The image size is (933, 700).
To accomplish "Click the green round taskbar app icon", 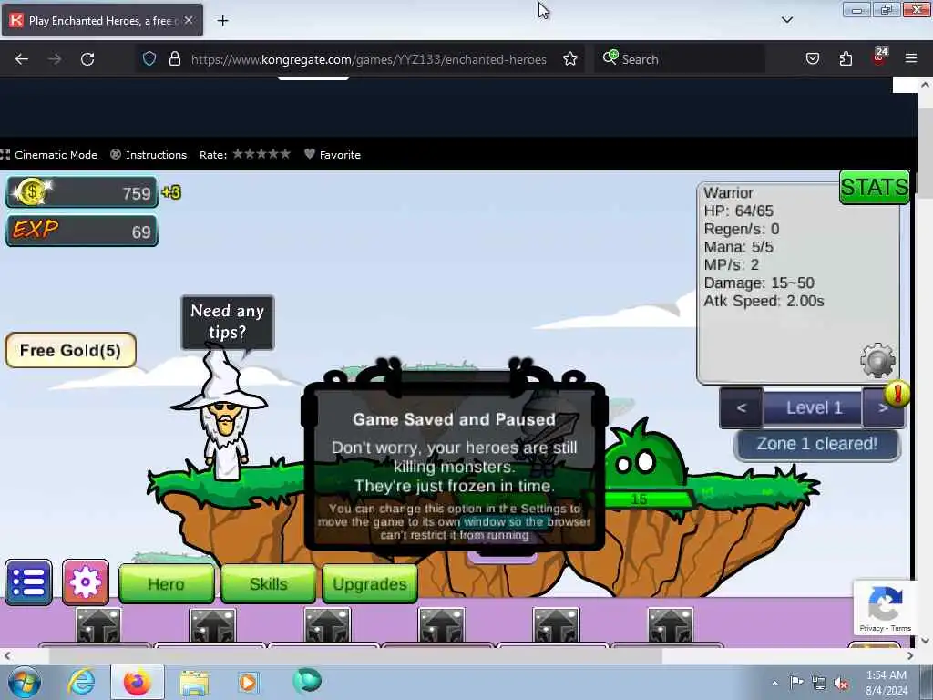I will (x=307, y=681).
